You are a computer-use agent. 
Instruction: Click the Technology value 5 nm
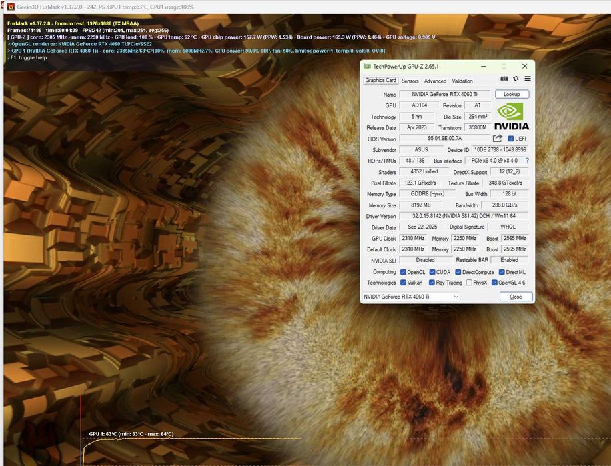coord(416,117)
